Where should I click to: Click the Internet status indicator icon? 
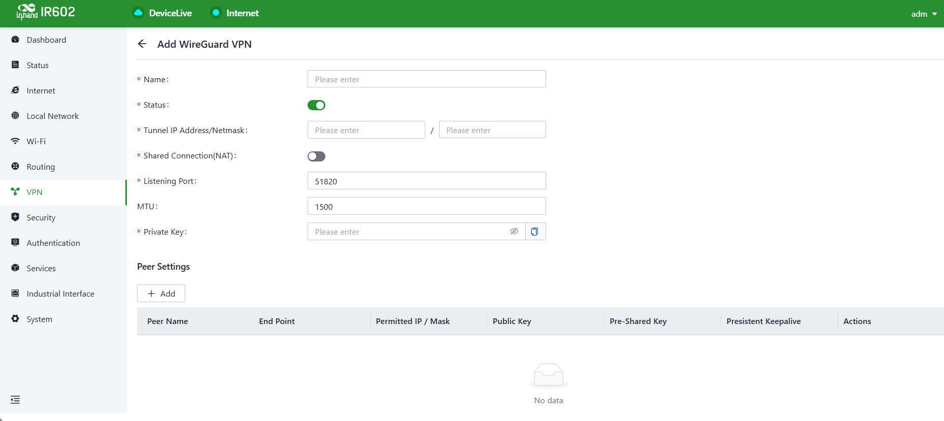click(x=216, y=13)
